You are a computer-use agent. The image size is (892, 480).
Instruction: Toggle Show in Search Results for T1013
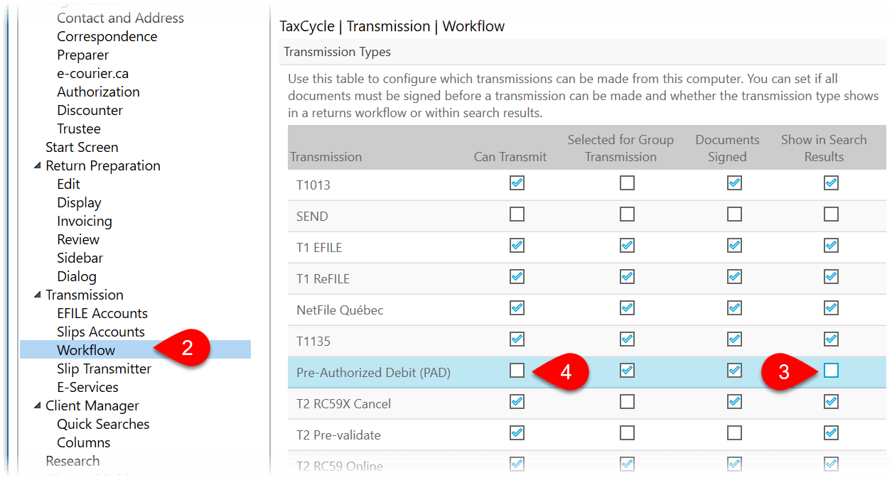[x=831, y=183]
